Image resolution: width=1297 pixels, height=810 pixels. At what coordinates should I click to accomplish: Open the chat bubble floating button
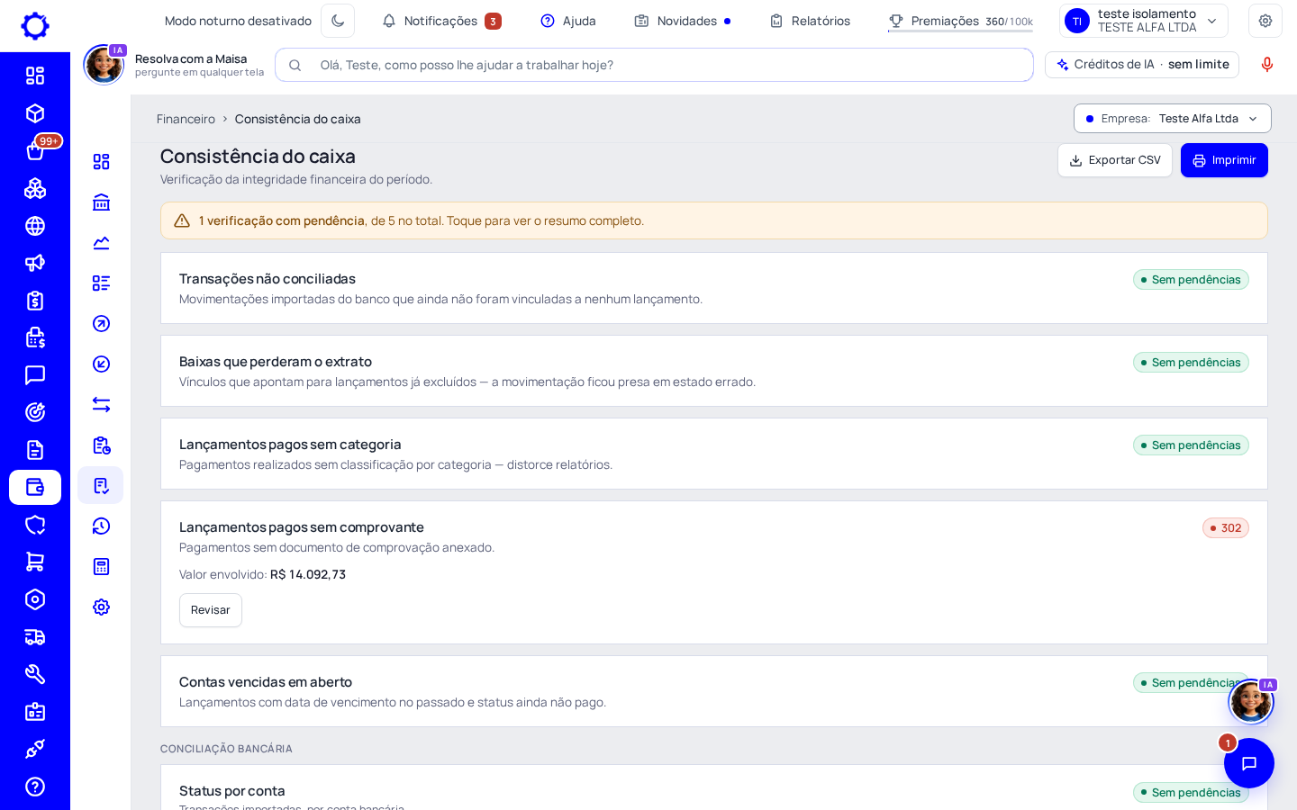tap(1249, 763)
